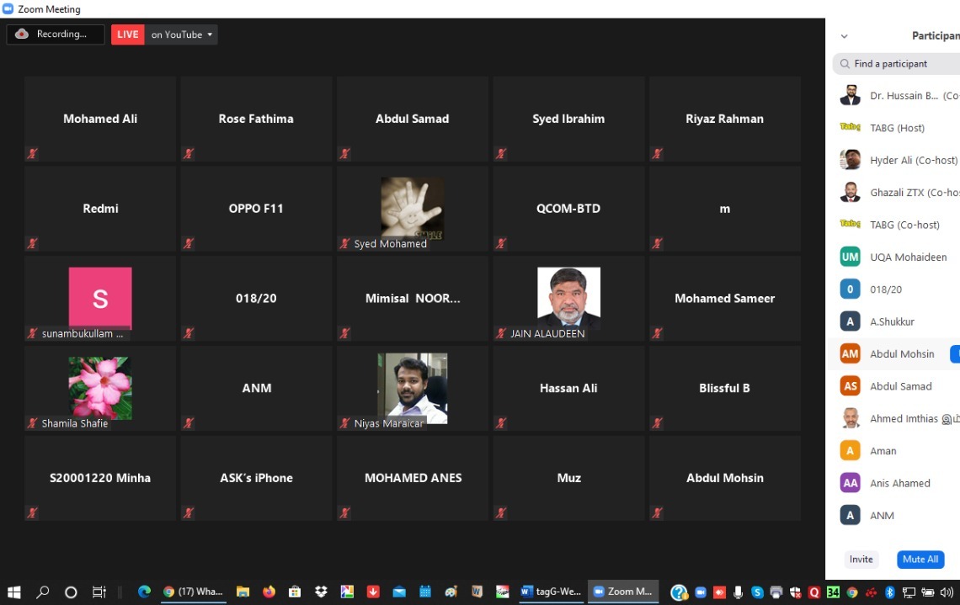Screen dimensions: 960x605
Task: Click the search icon in Find a participant
Action: [845, 64]
